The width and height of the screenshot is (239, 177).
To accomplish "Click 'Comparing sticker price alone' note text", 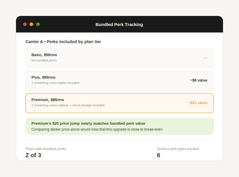I will [x=97, y=129].
